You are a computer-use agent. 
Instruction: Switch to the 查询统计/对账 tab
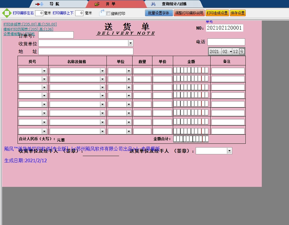coord(174,4)
